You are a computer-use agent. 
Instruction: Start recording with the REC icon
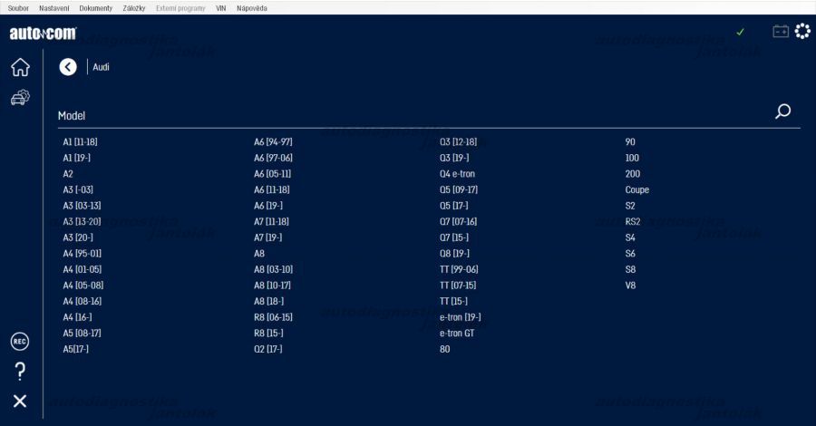coord(20,341)
